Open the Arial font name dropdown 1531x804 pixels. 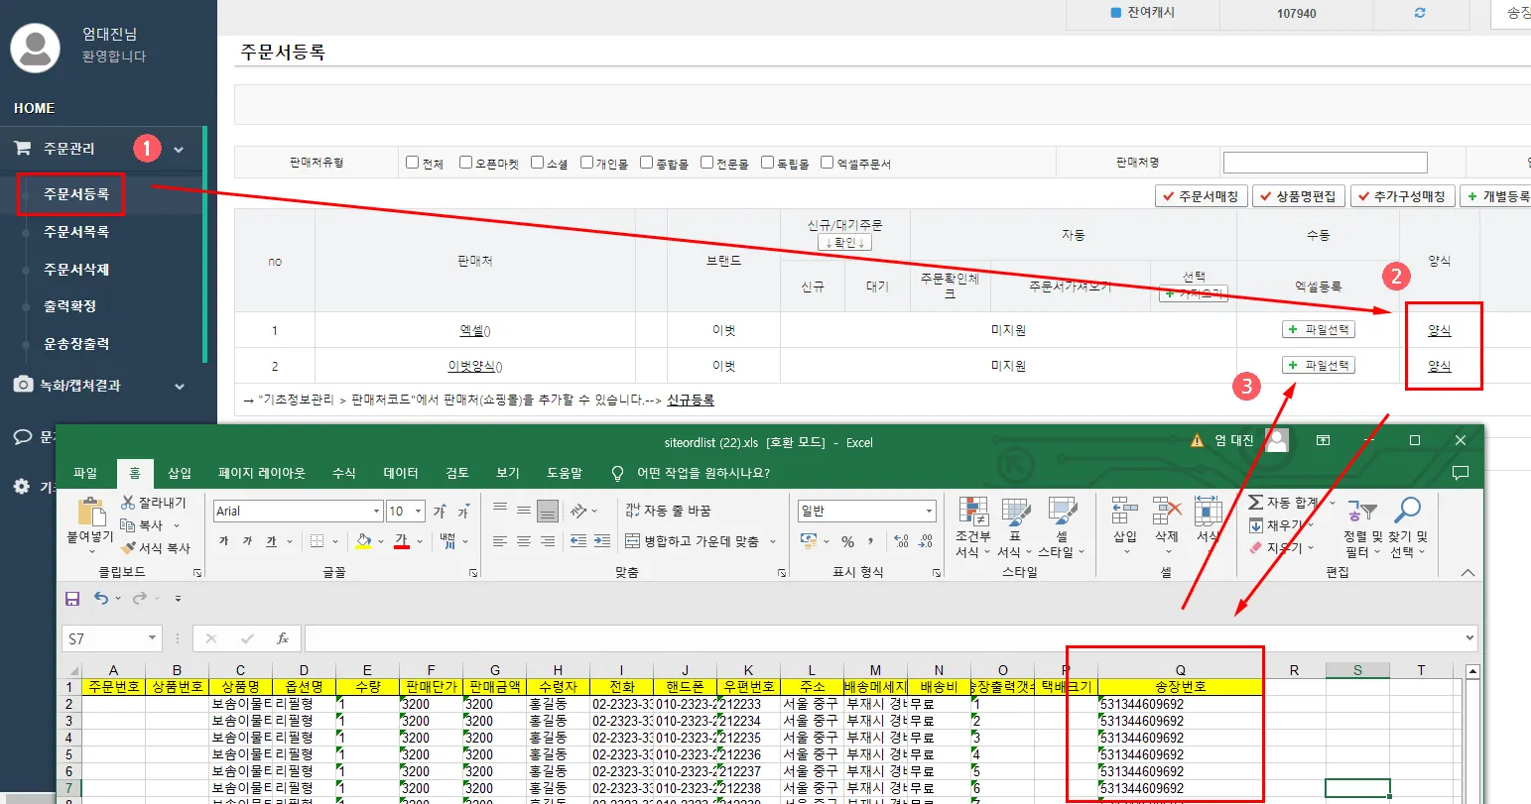[377, 512]
